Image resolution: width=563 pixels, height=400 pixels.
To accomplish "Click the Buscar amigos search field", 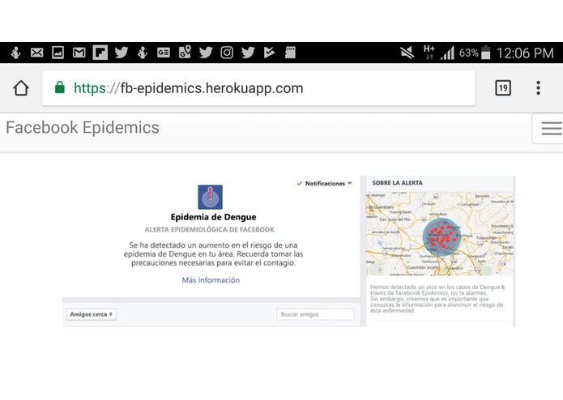I will click(x=315, y=314).
